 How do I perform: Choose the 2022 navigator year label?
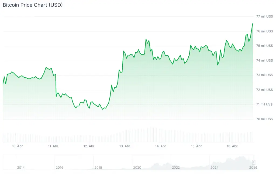[176, 168]
